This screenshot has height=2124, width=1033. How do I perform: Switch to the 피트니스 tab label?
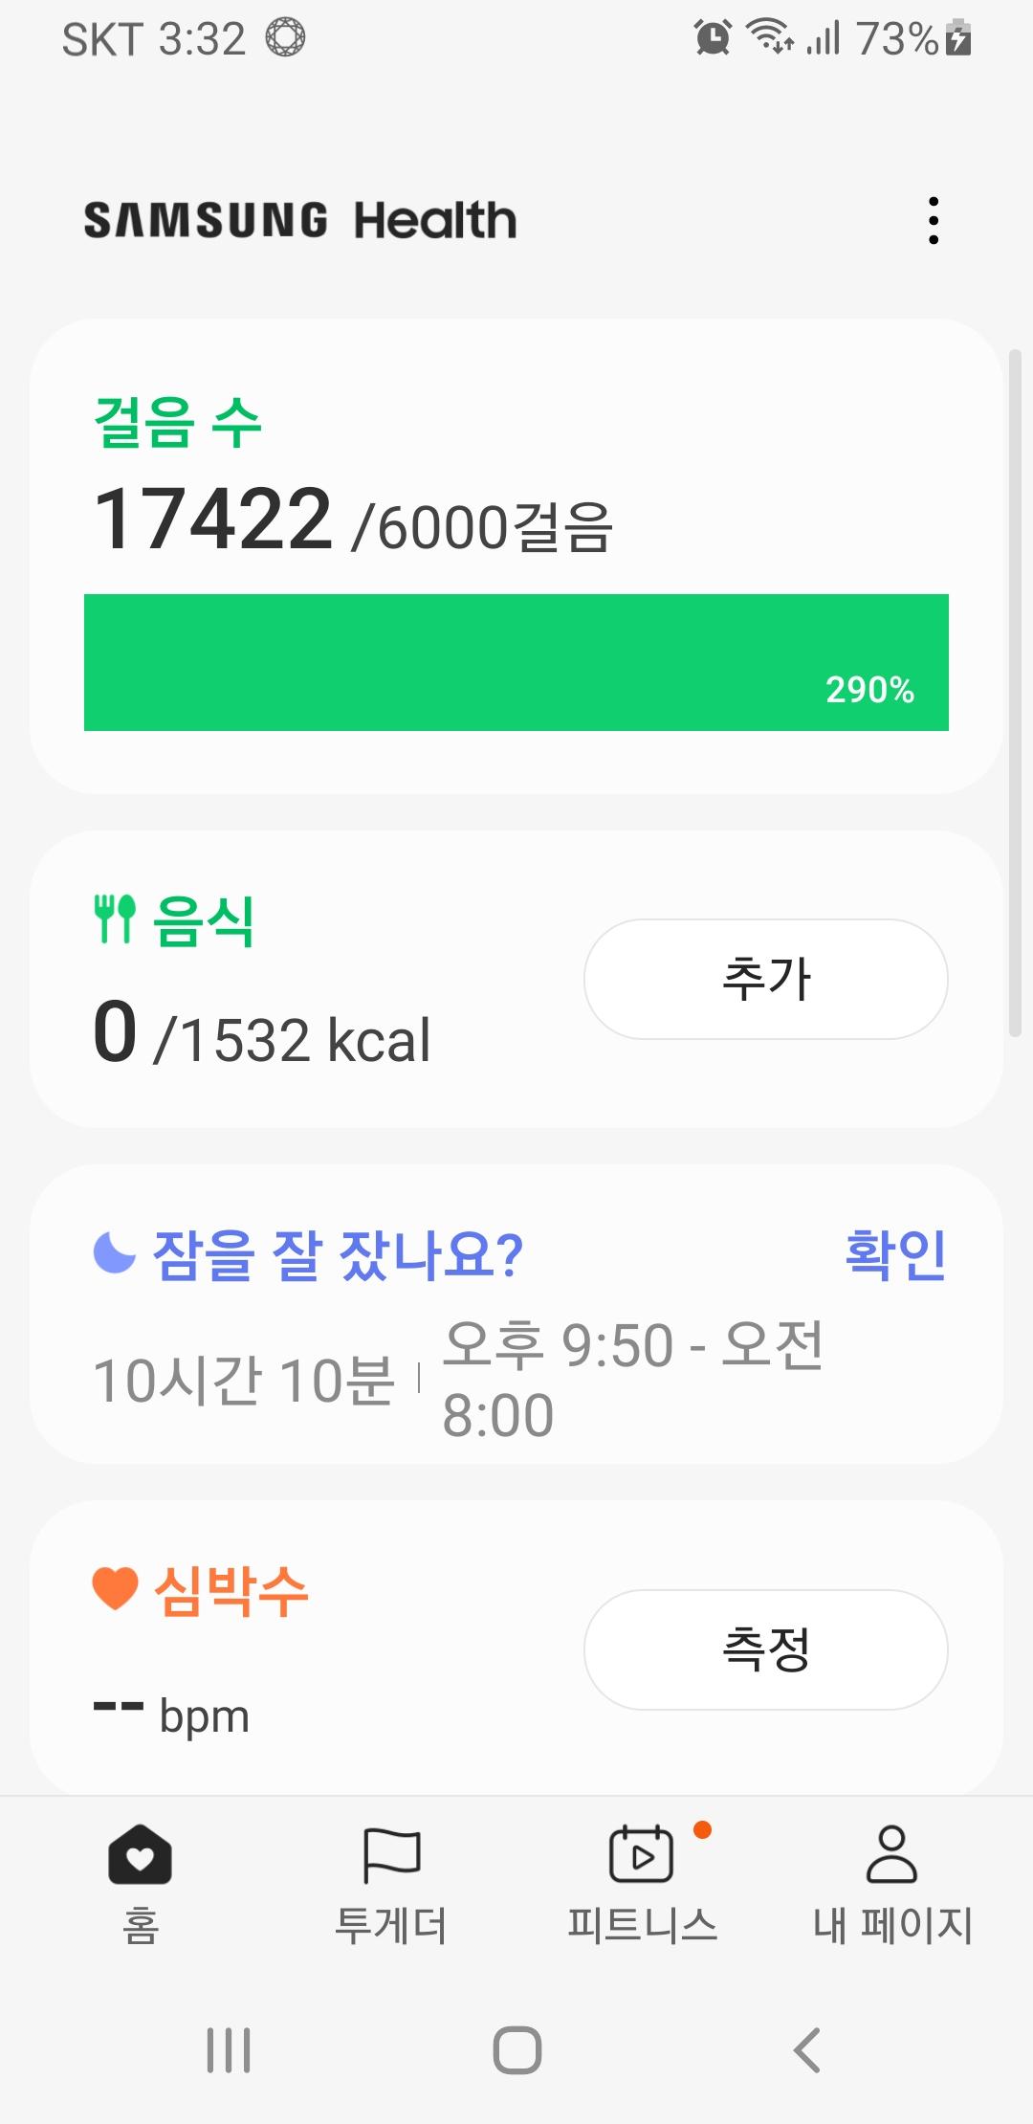(x=642, y=1925)
